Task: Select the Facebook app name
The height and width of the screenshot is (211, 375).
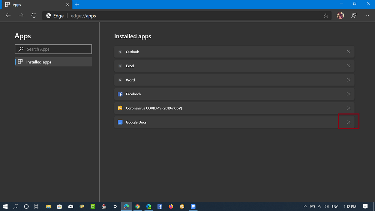Action: point(133,94)
